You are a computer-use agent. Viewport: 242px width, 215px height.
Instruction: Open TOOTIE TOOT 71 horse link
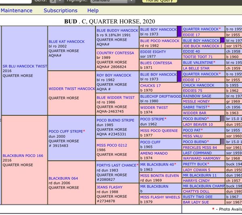[198, 57]
